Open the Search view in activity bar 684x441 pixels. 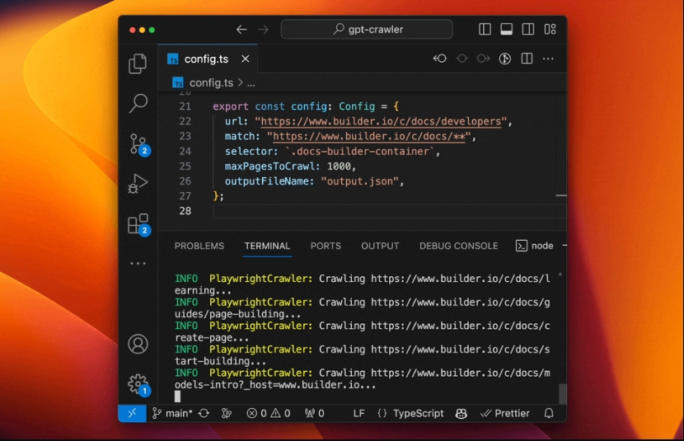(x=138, y=103)
